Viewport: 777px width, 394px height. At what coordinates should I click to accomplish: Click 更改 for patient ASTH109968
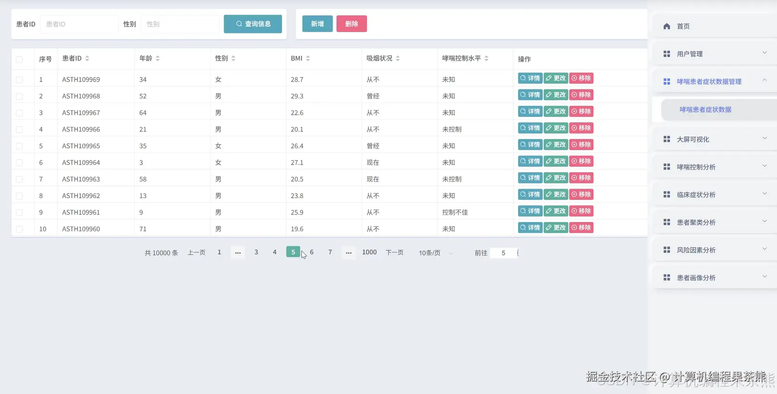pos(556,95)
